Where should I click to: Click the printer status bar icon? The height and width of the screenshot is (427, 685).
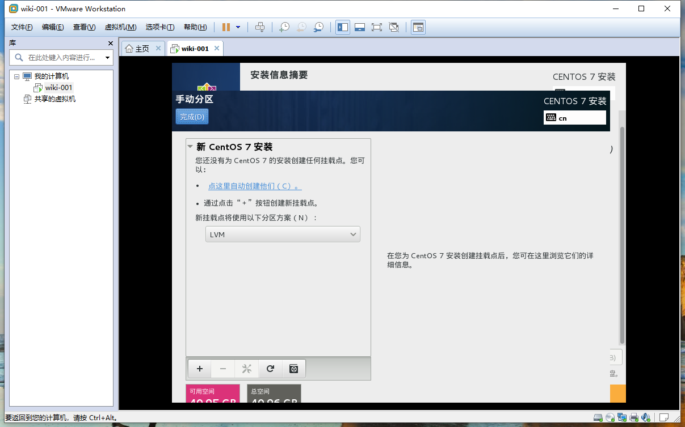click(x=634, y=417)
